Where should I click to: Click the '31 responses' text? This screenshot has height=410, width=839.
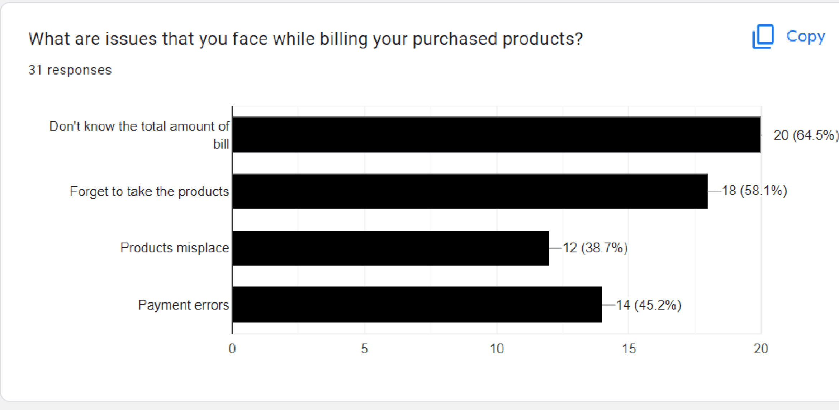click(x=70, y=70)
